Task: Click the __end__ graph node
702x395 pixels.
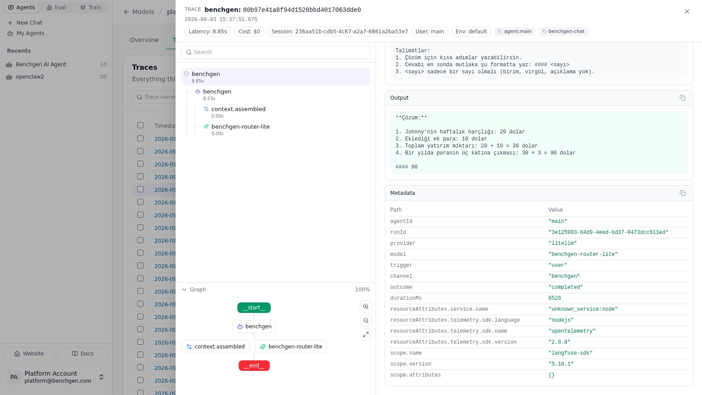Action: pyautogui.click(x=254, y=366)
